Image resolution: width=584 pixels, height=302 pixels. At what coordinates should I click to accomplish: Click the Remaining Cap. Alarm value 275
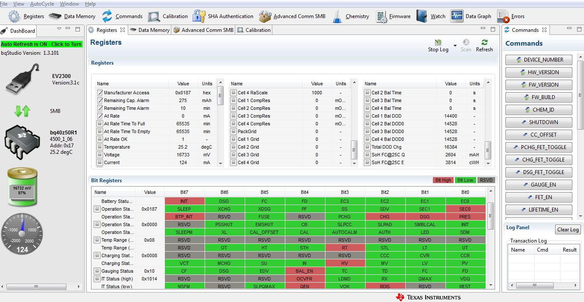[x=183, y=100]
